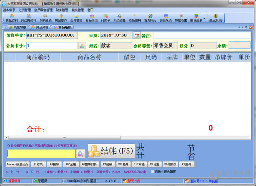Image resolution: width=256 pixels, height=186 pixels.
Task: Click F11挂单 button
Action: pos(123,164)
